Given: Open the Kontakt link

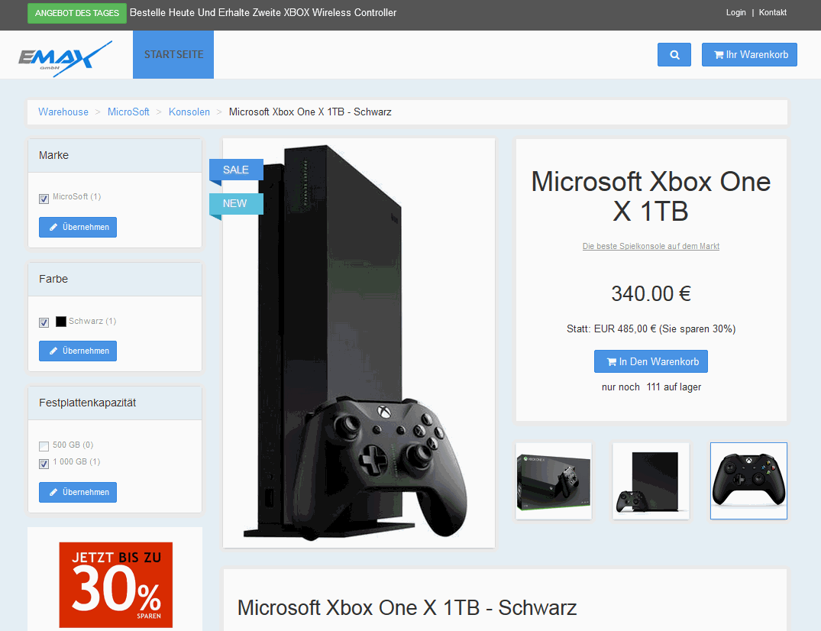Looking at the screenshot, I should coord(773,12).
